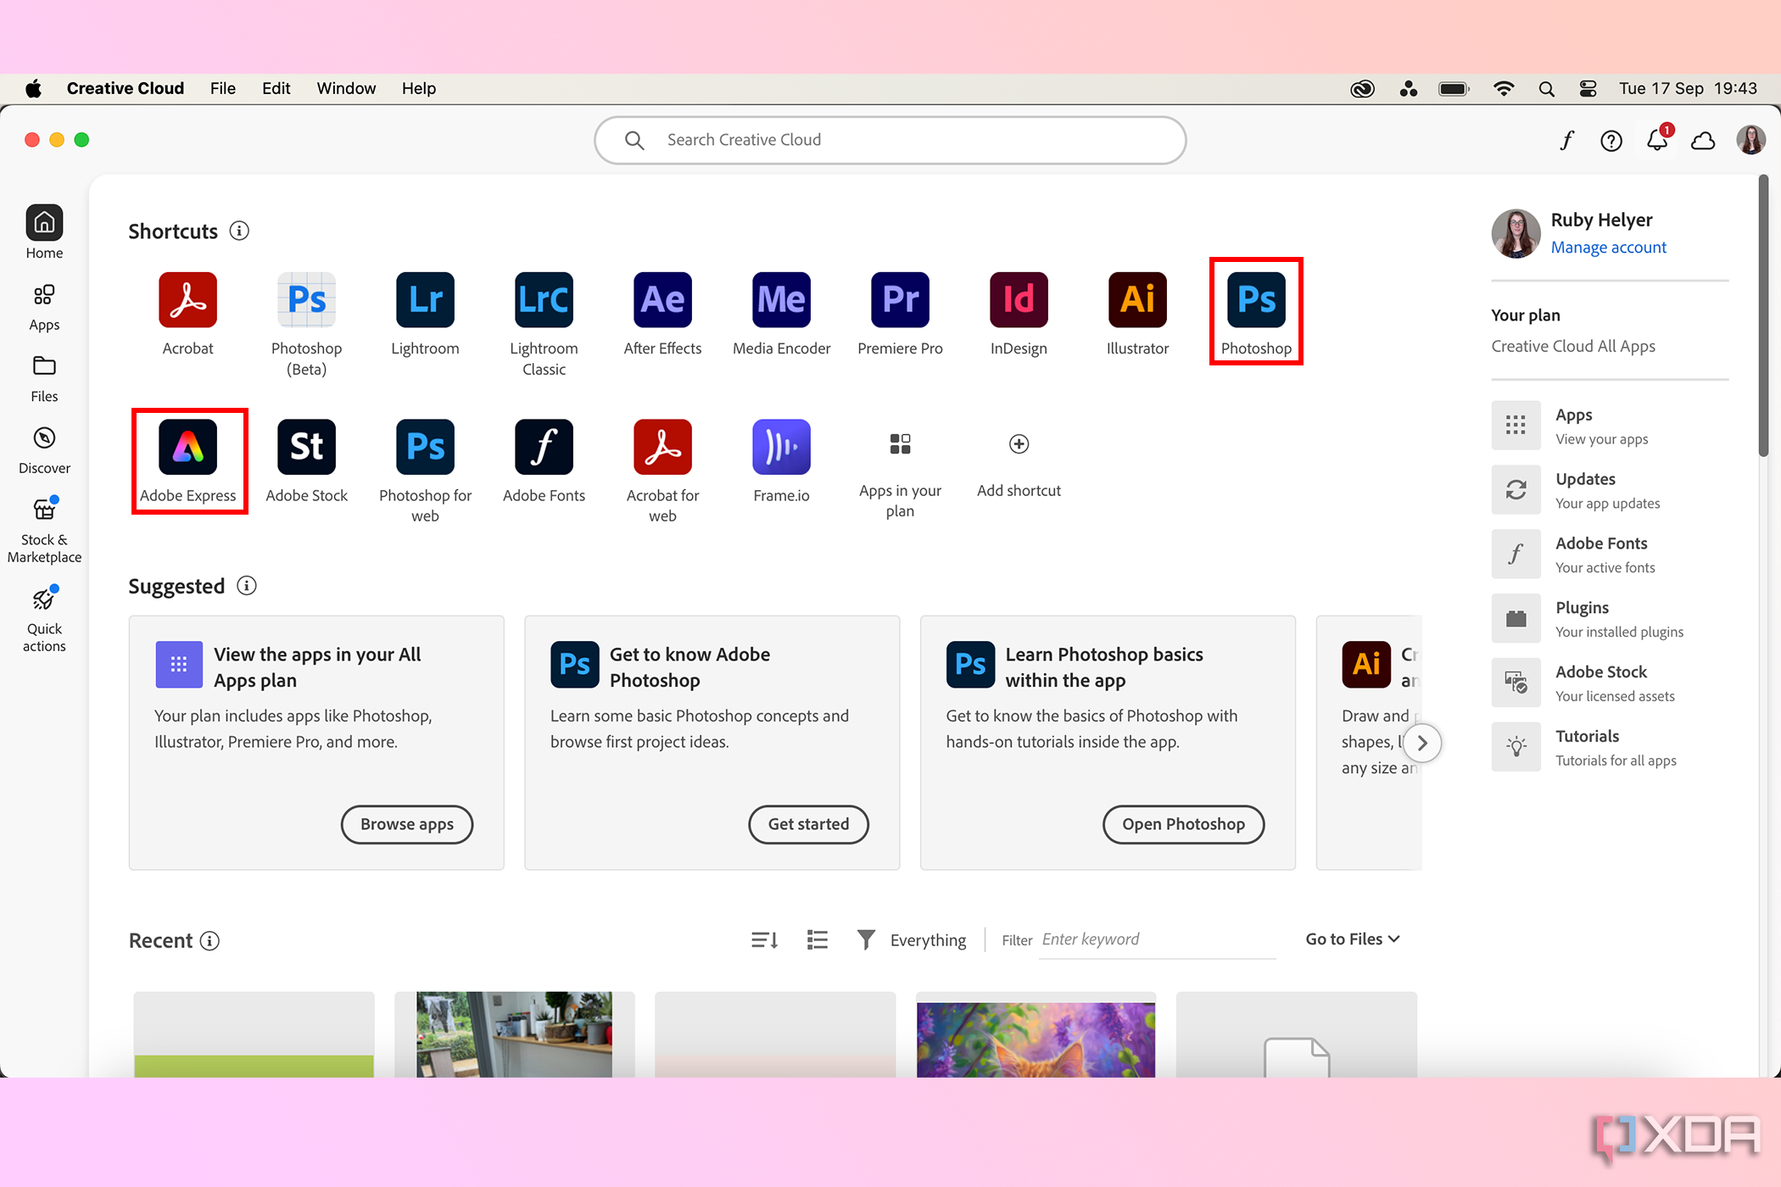Open Adobe Express shortcut

click(x=187, y=447)
